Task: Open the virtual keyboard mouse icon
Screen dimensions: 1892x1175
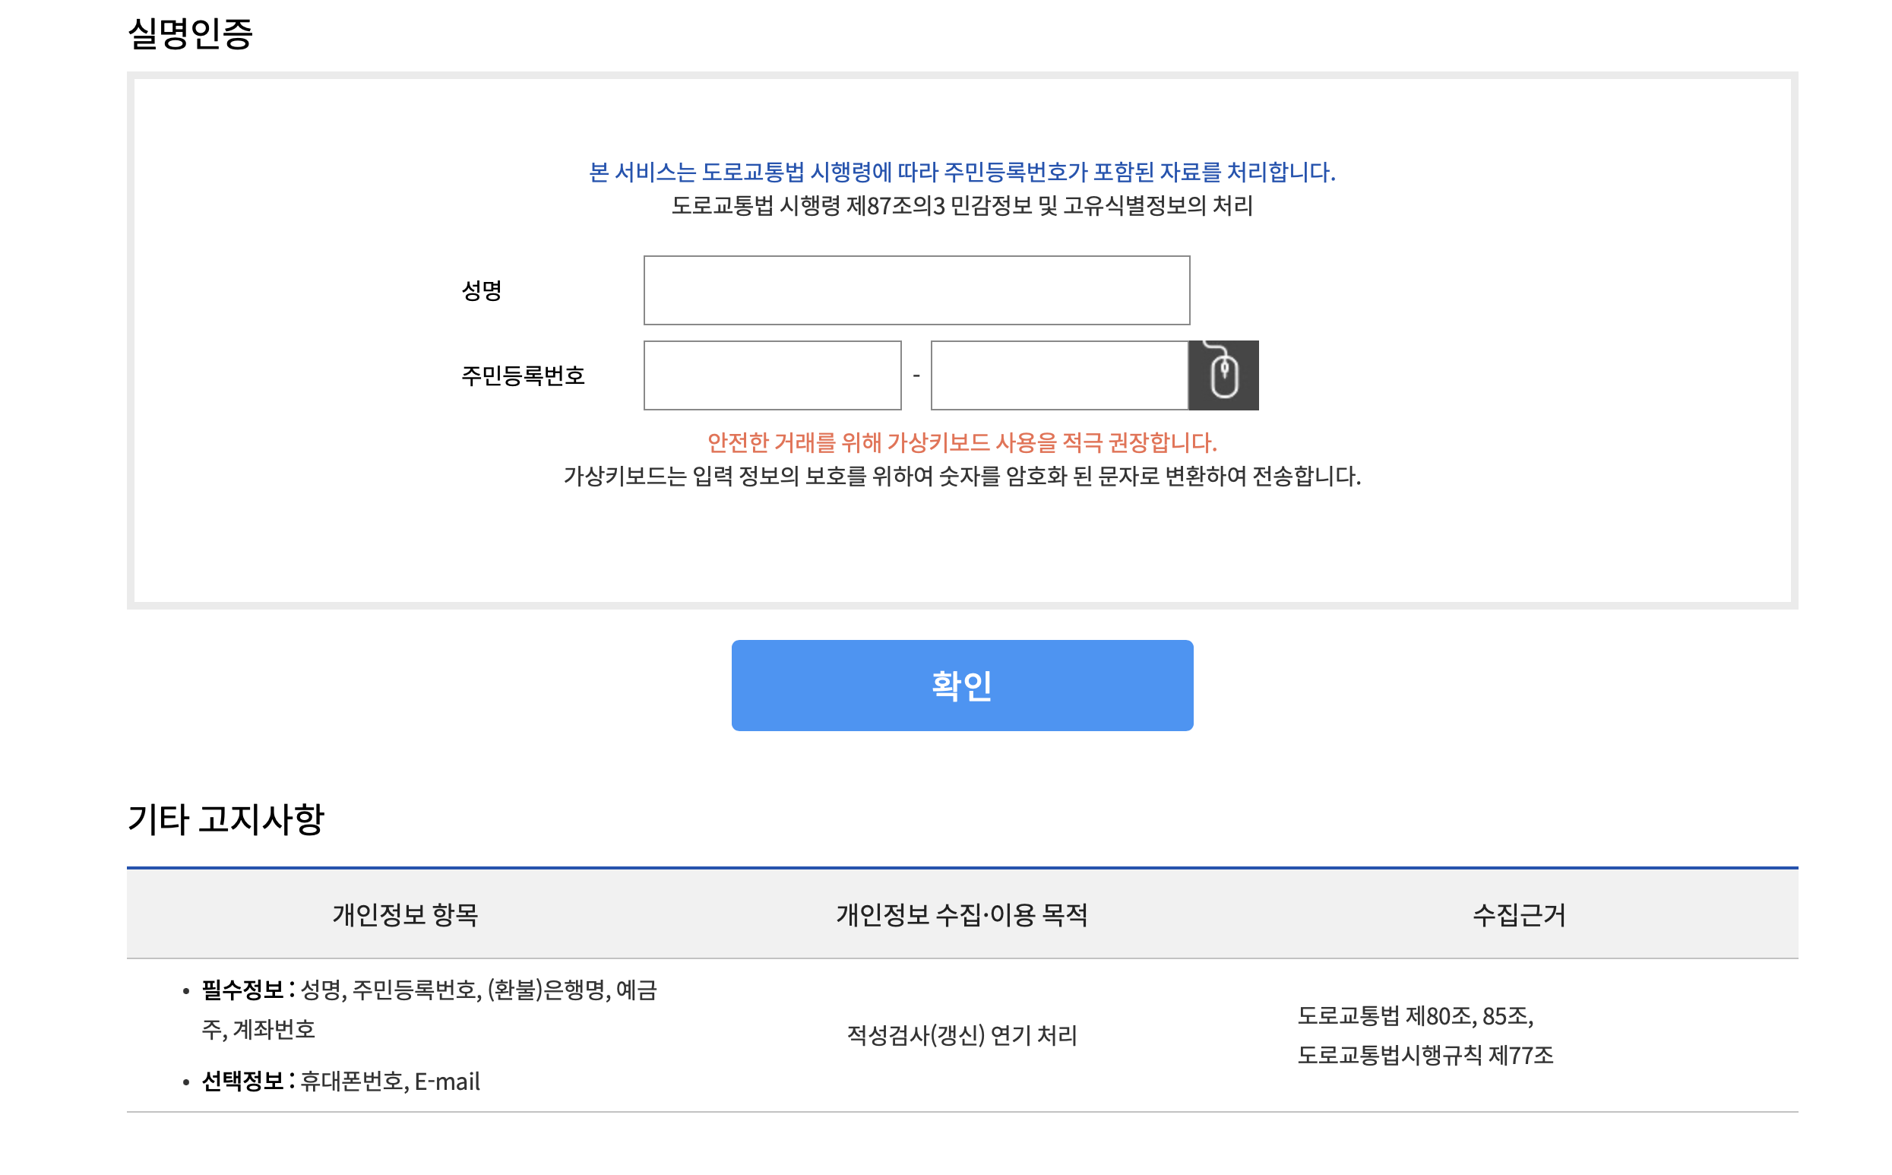Action: click(x=1224, y=375)
